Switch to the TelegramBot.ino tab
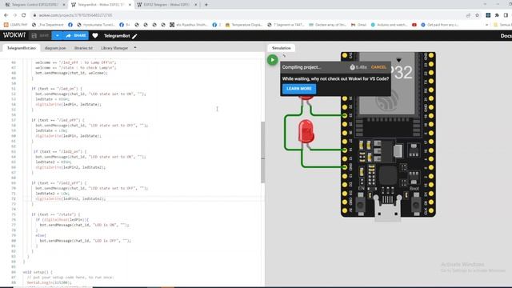The height and width of the screenshot is (288, 512). pos(22,48)
